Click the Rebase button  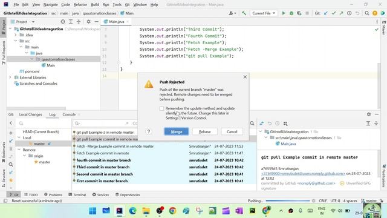coord(205,131)
